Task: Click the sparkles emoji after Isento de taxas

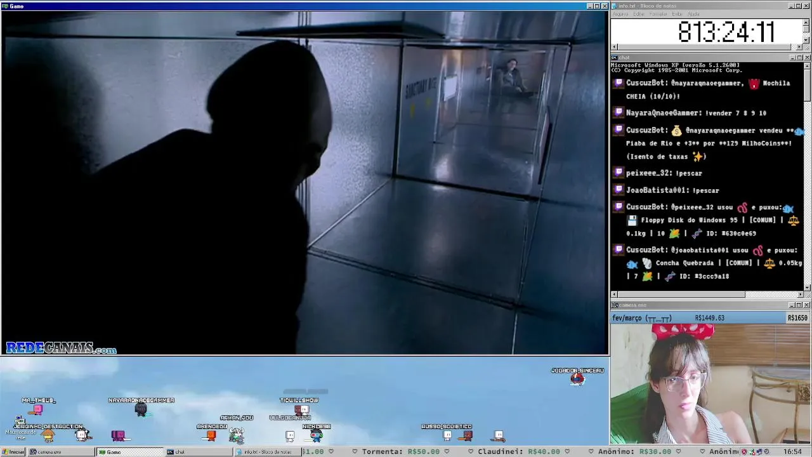Action: click(698, 156)
